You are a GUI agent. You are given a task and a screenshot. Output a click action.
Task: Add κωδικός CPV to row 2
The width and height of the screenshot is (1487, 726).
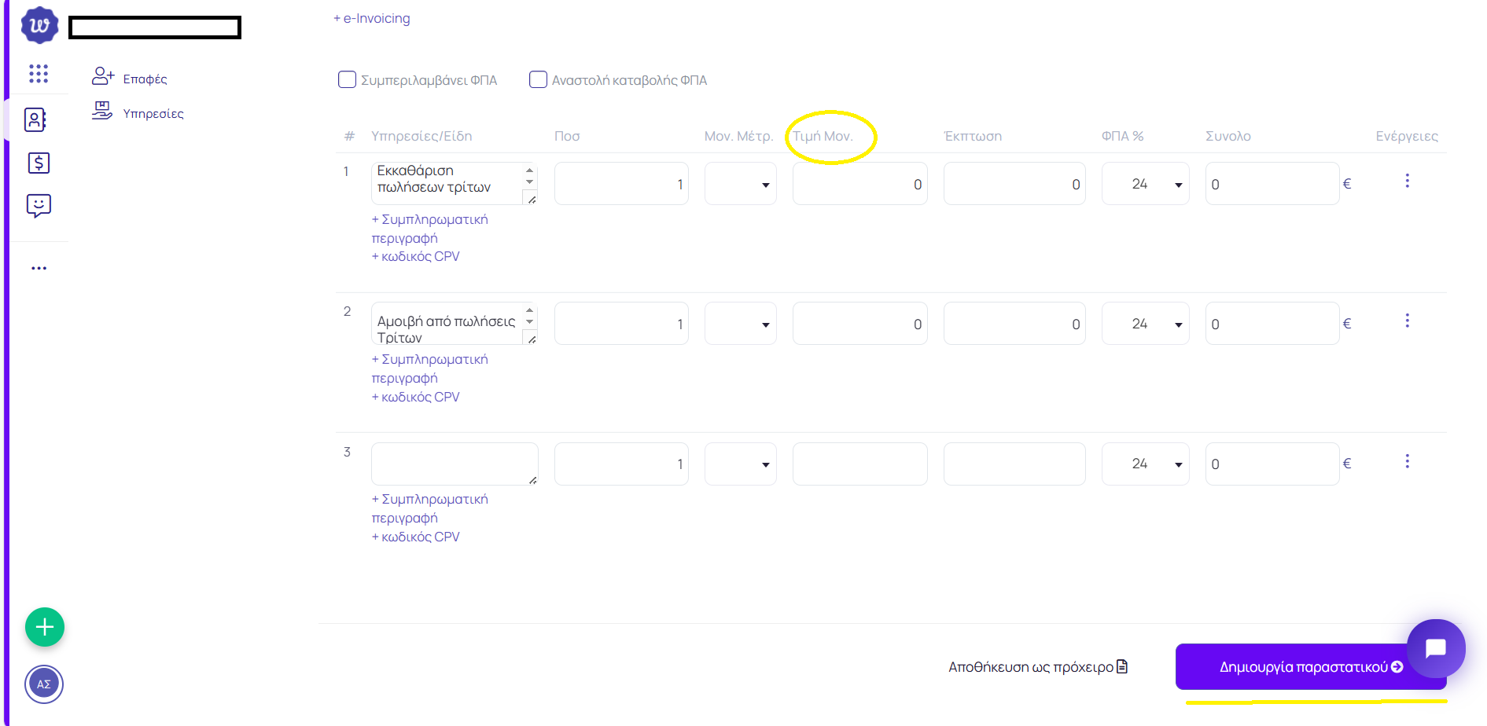point(415,397)
